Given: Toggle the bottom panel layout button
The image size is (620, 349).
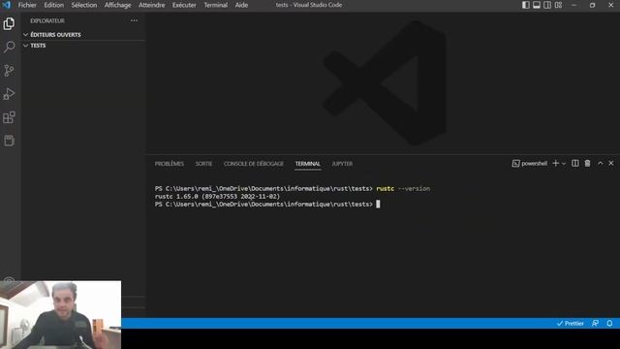Looking at the screenshot, I should (537, 5).
